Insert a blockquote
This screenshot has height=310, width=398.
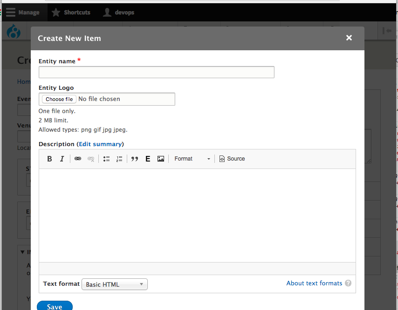pos(134,159)
